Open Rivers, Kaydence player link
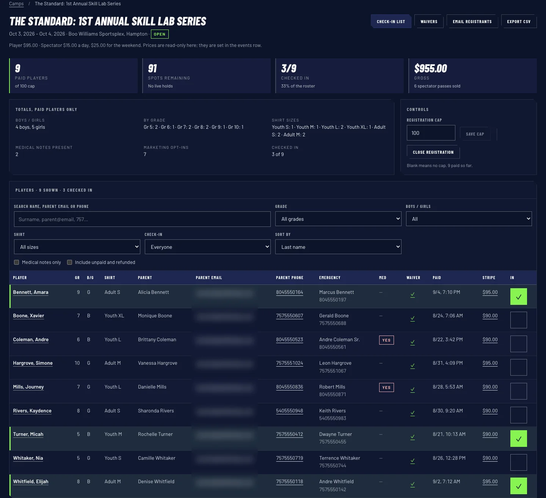 (x=32, y=411)
